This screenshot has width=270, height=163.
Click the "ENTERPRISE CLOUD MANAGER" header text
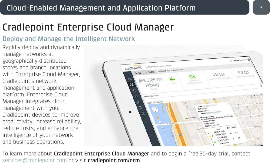(159, 66)
